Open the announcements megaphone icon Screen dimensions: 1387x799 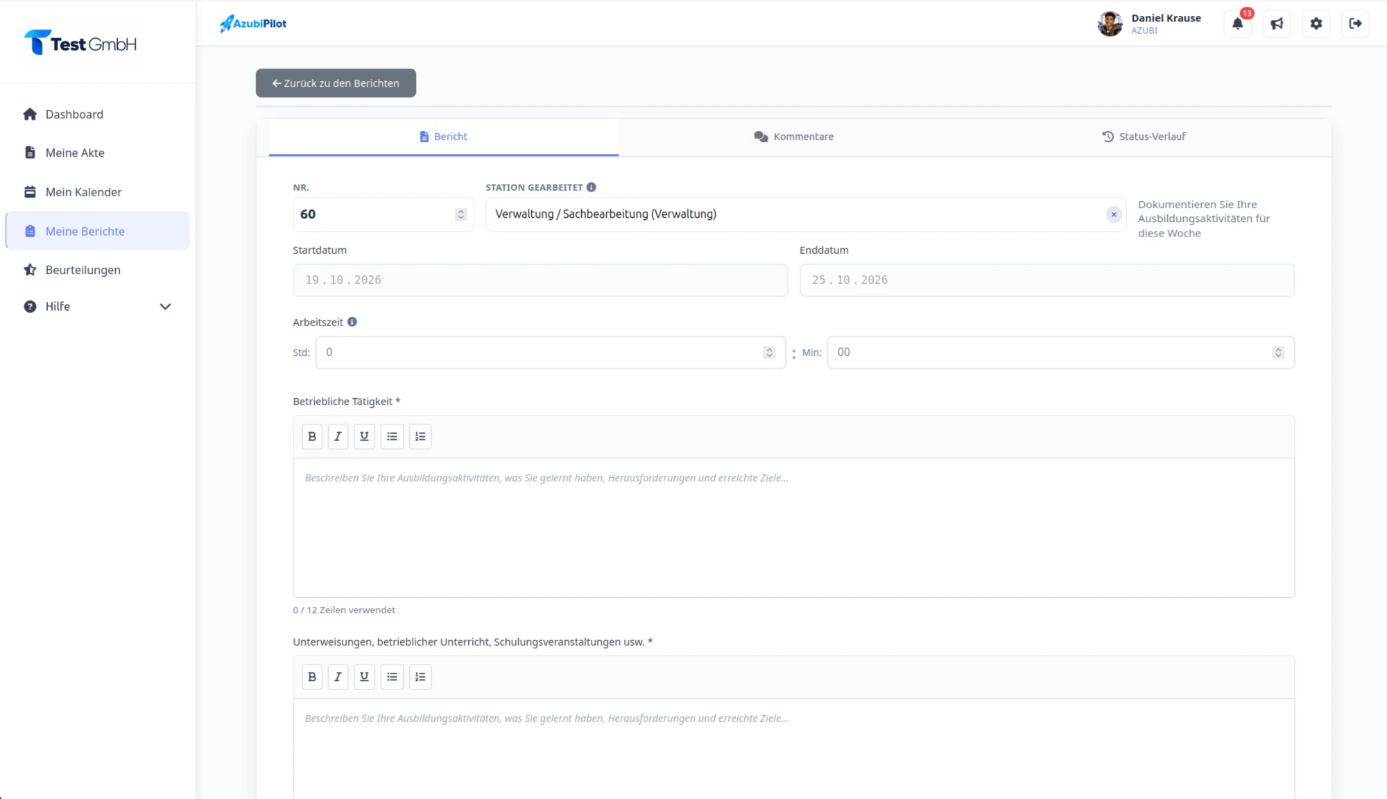1277,24
